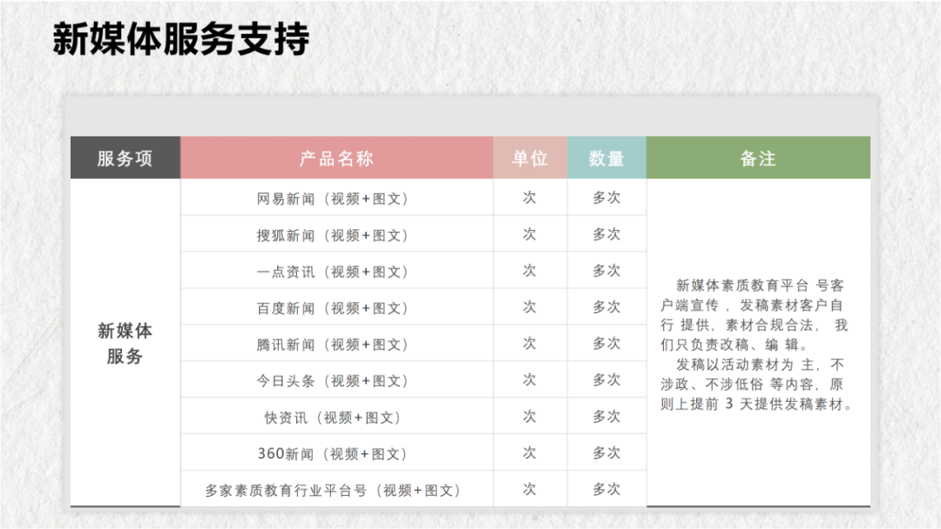
Task: Select the 服务项 column header
Action: tap(125, 158)
